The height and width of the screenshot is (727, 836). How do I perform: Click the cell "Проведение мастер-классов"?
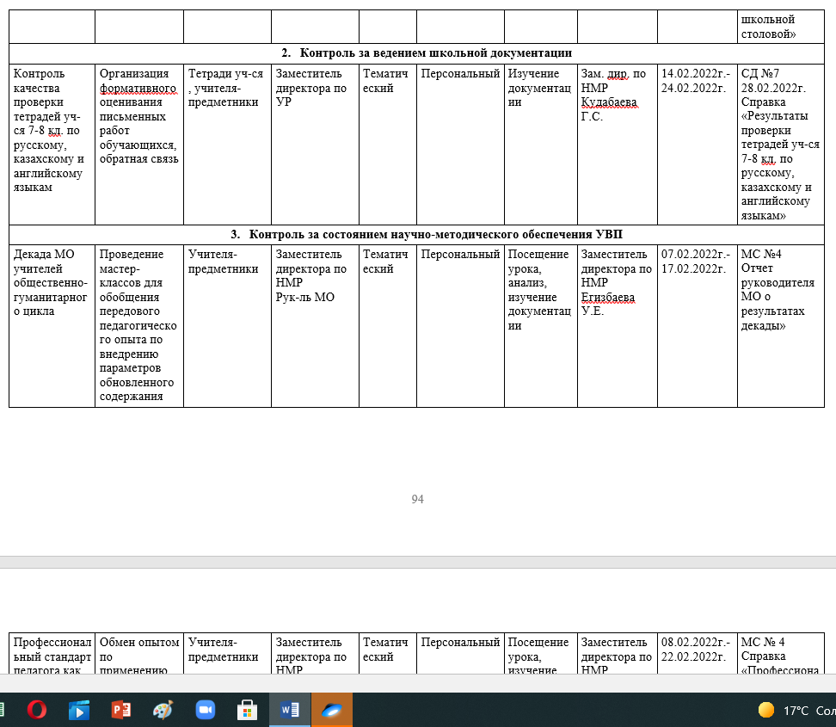click(x=138, y=325)
